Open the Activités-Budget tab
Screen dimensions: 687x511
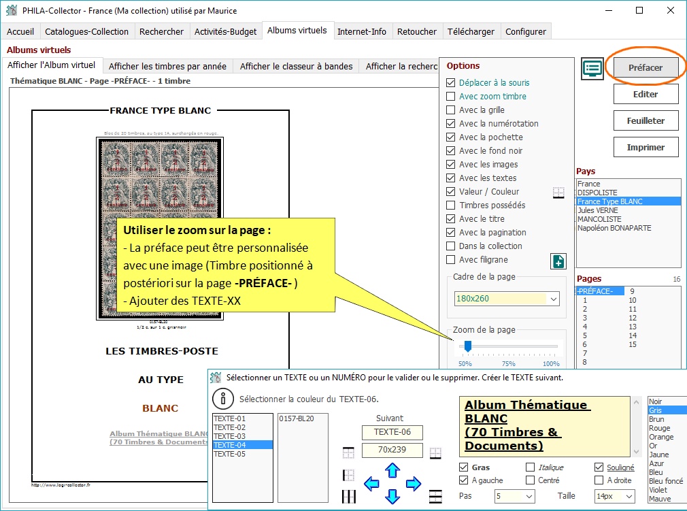pyautogui.click(x=225, y=31)
